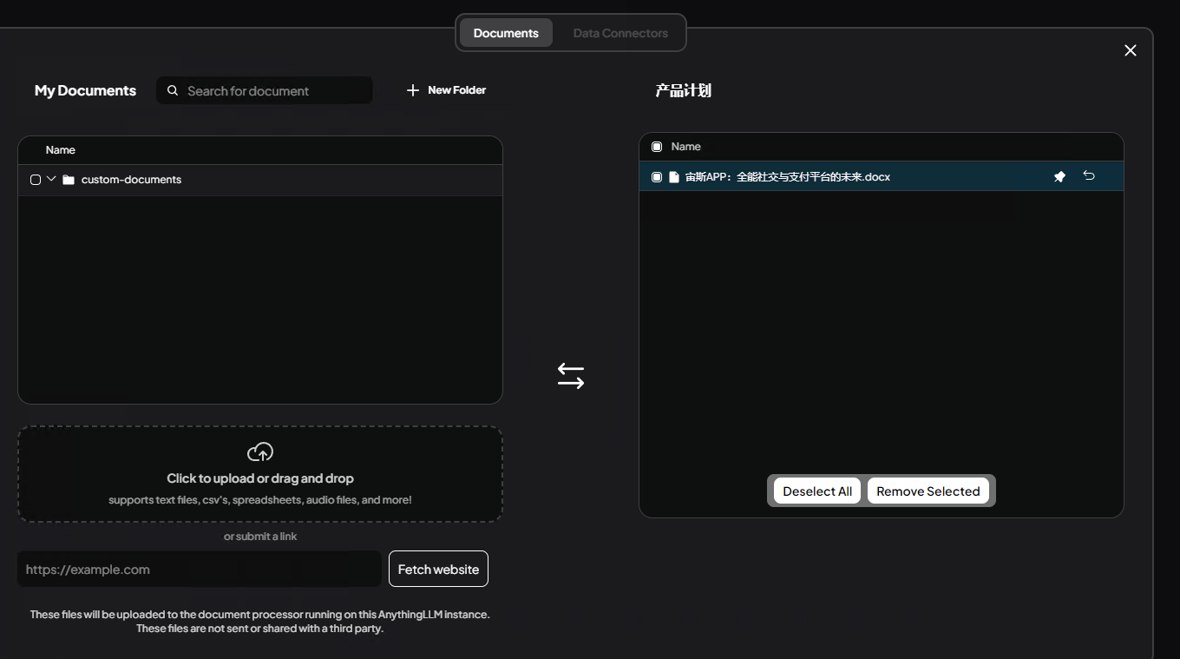Click the remove arrow icon on 宙斯APP document row
The image size is (1180, 659).
click(1089, 176)
